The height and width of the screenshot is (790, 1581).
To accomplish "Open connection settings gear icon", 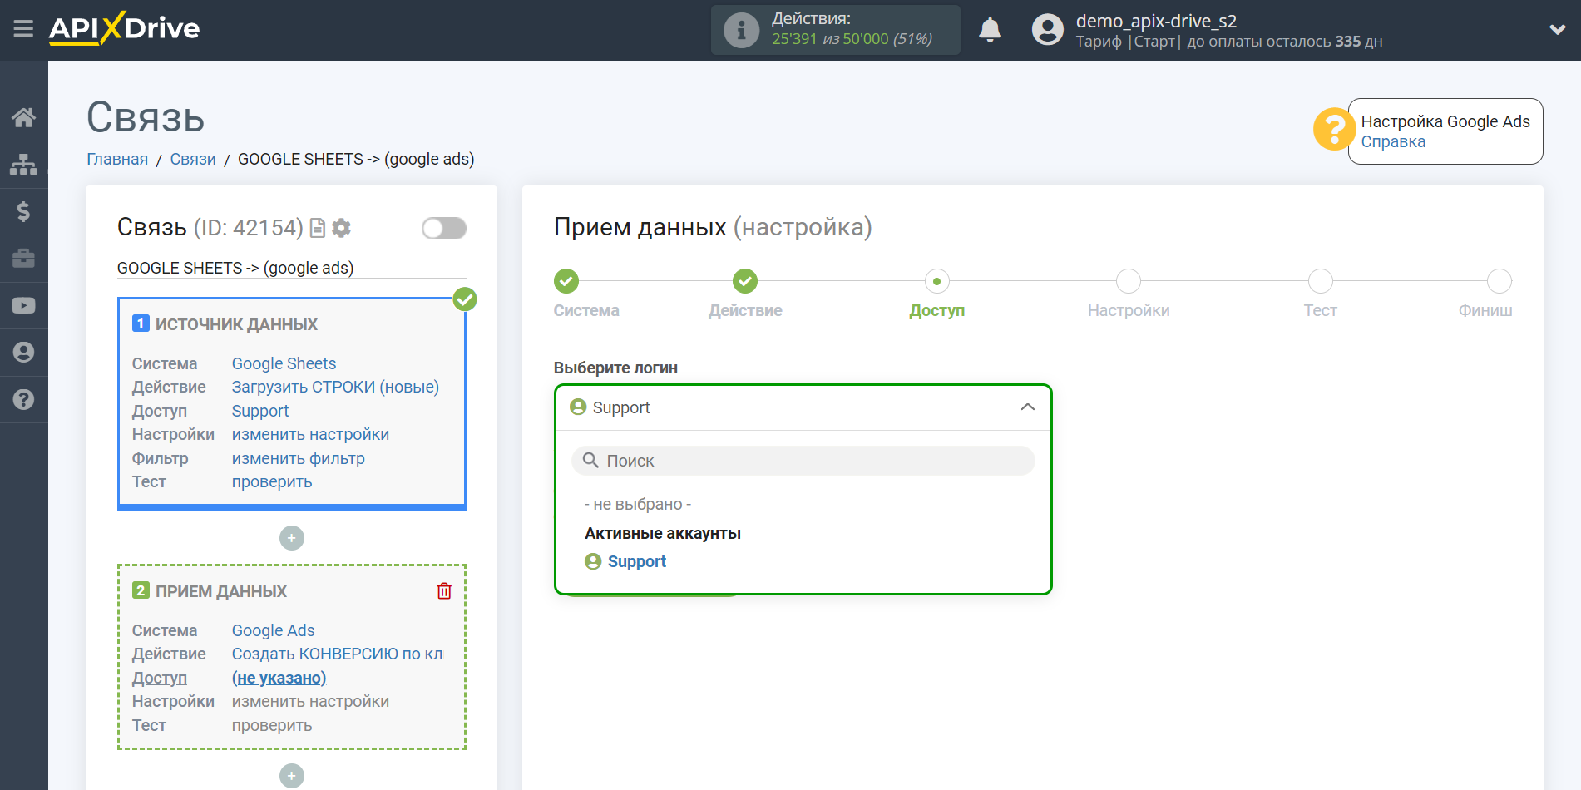I will point(341,228).
